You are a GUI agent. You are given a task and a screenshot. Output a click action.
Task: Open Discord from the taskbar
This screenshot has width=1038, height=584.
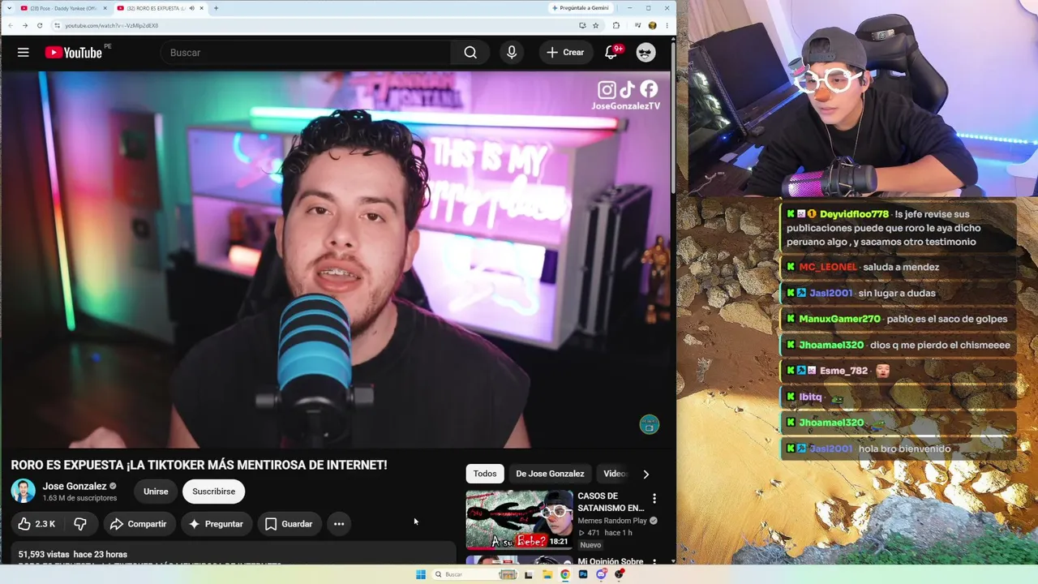coord(601,574)
